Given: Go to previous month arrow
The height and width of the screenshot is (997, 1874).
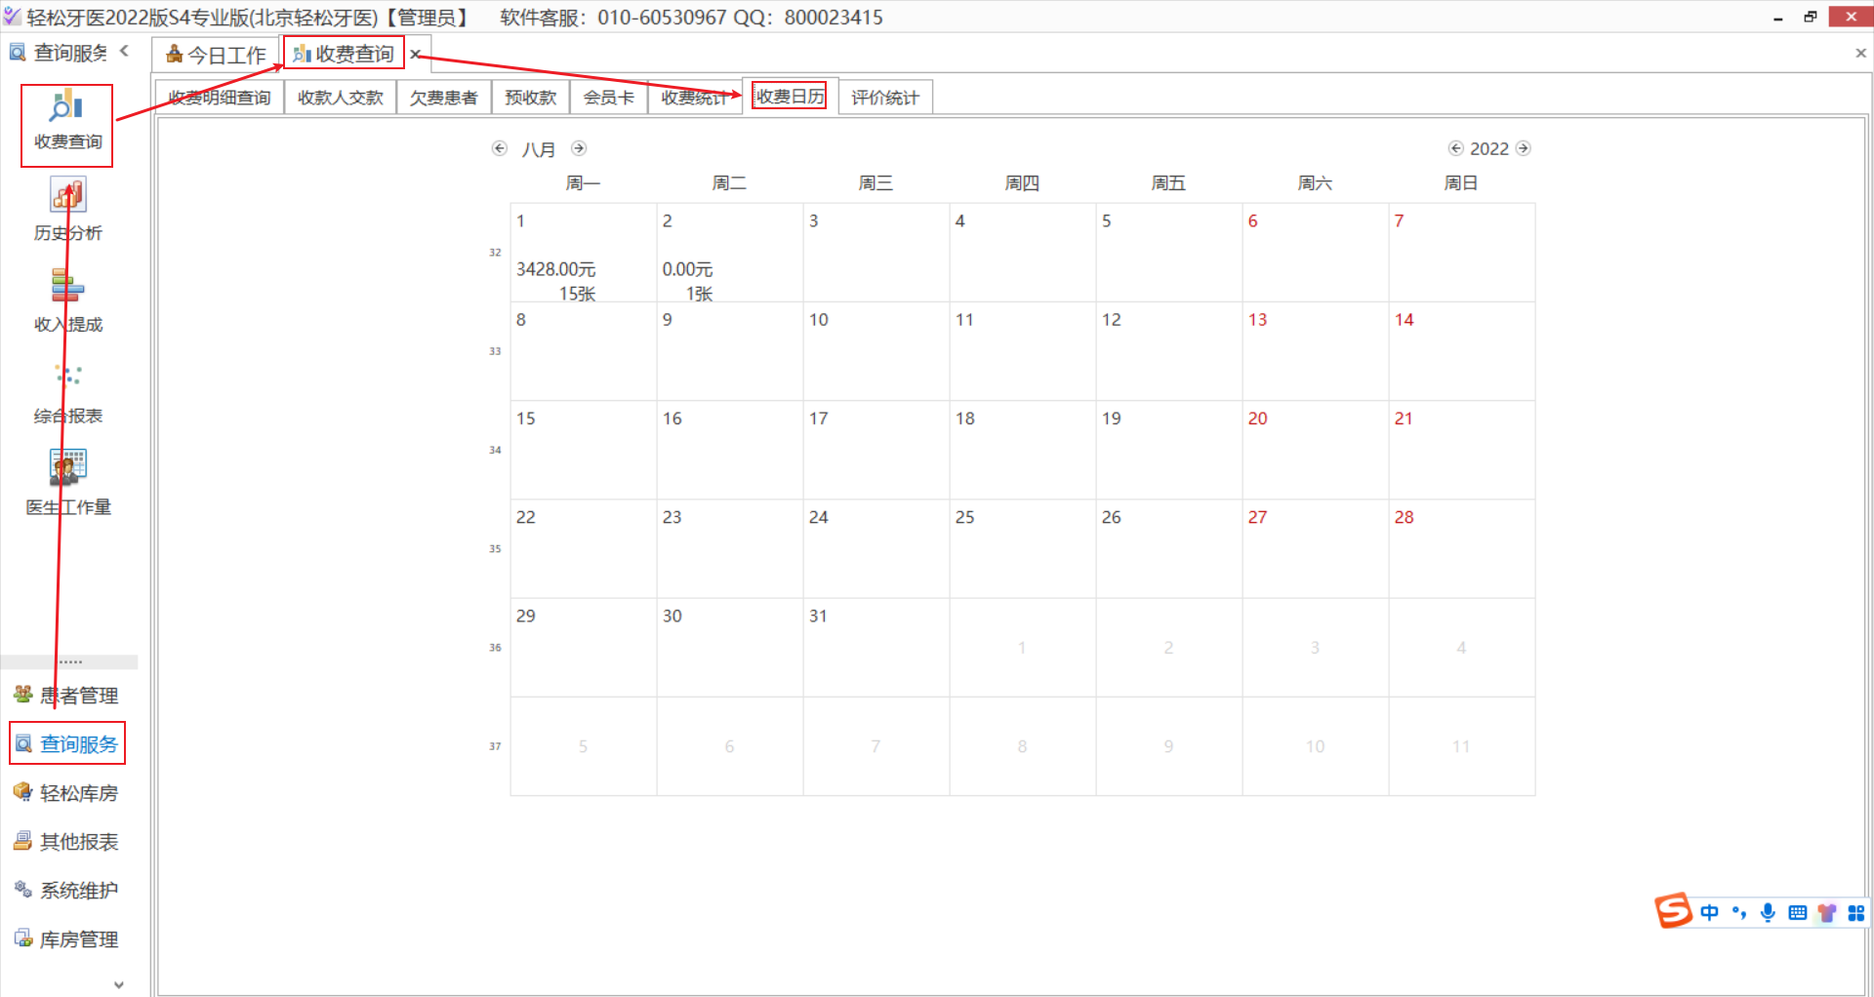Looking at the screenshot, I should pyautogui.click(x=500, y=148).
